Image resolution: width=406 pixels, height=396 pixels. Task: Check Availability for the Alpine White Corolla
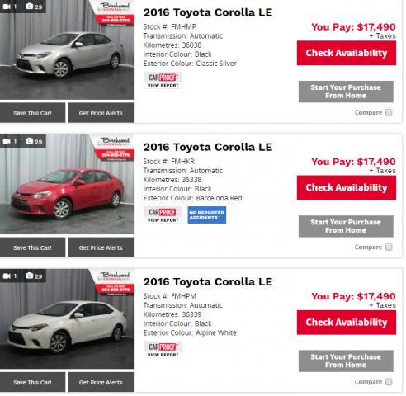pos(347,323)
